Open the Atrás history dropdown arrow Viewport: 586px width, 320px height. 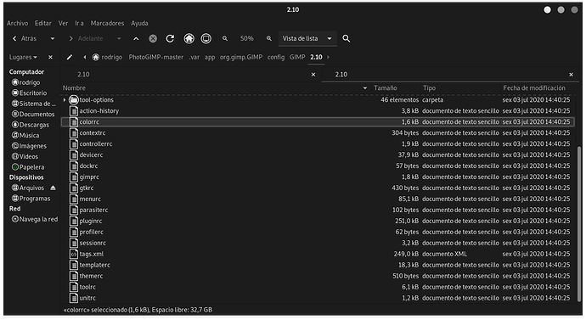tap(53, 38)
